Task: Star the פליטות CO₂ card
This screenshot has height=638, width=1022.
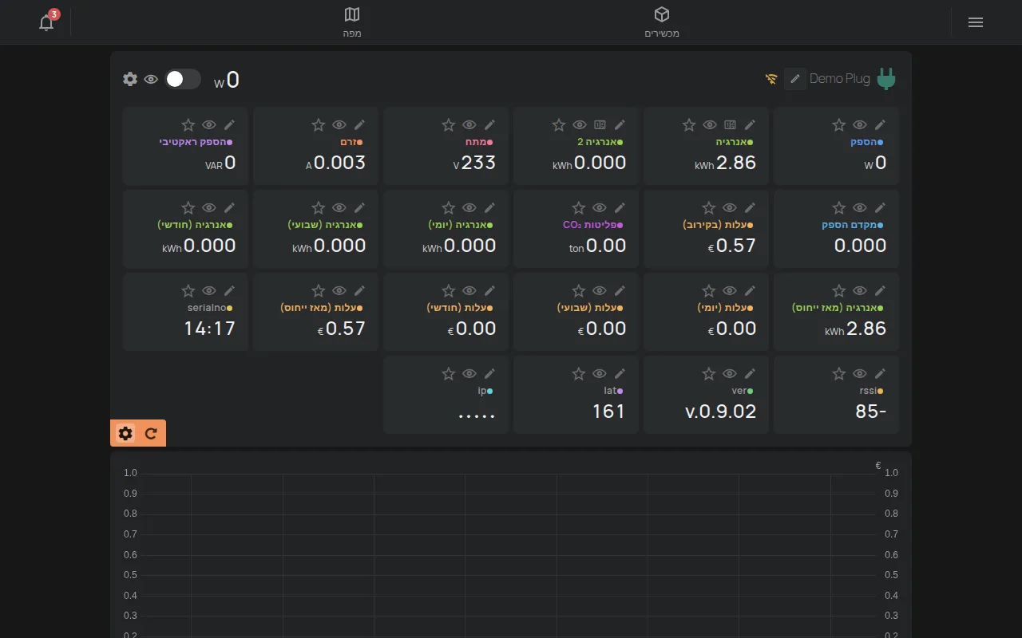Action: click(578, 207)
